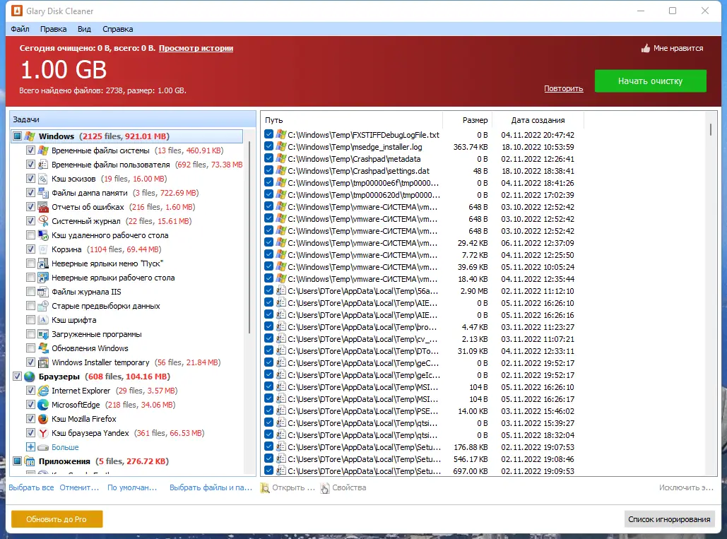Click the IIS log files icon
727x539 pixels.
[x=42, y=292]
